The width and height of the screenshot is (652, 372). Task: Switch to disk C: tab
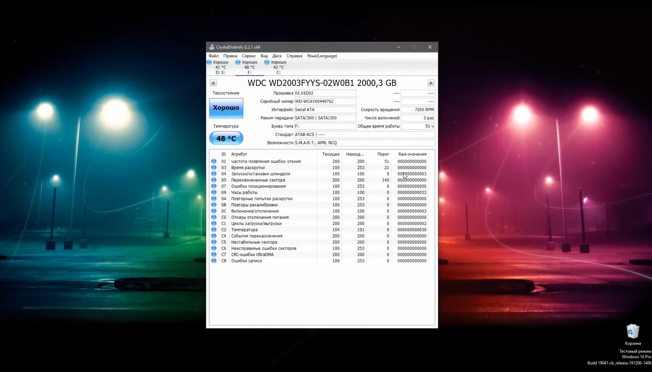click(278, 68)
